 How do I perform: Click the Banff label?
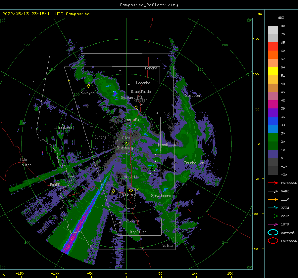tap(55, 184)
